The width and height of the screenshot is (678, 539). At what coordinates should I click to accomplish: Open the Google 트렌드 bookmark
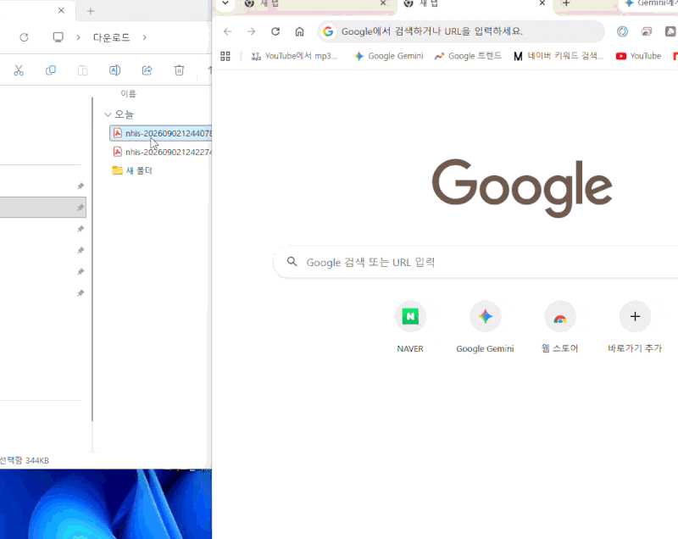(468, 56)
